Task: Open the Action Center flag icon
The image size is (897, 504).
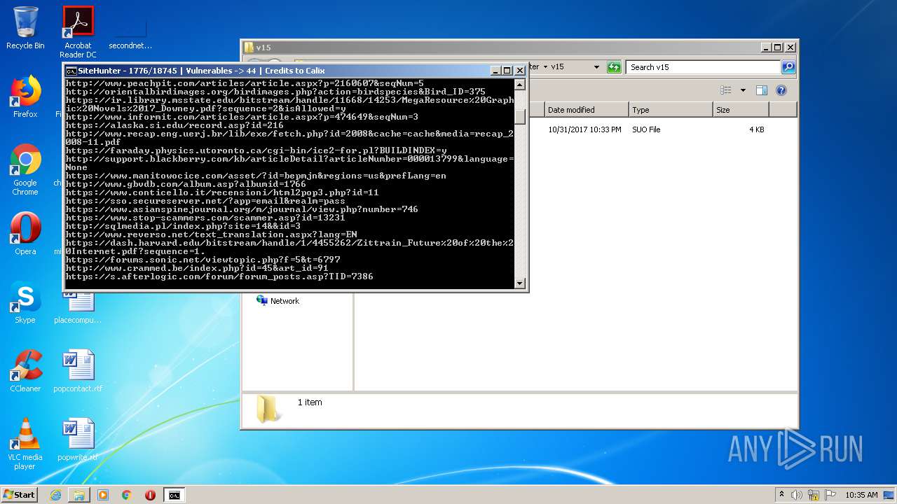Action: click(x=830, y=495)
